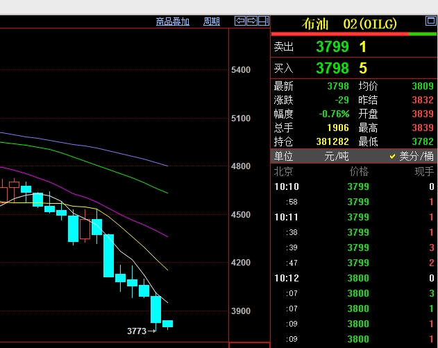438x348 pixels.
Task: Click the 现手 column header
Action: [x=423, y=172]
